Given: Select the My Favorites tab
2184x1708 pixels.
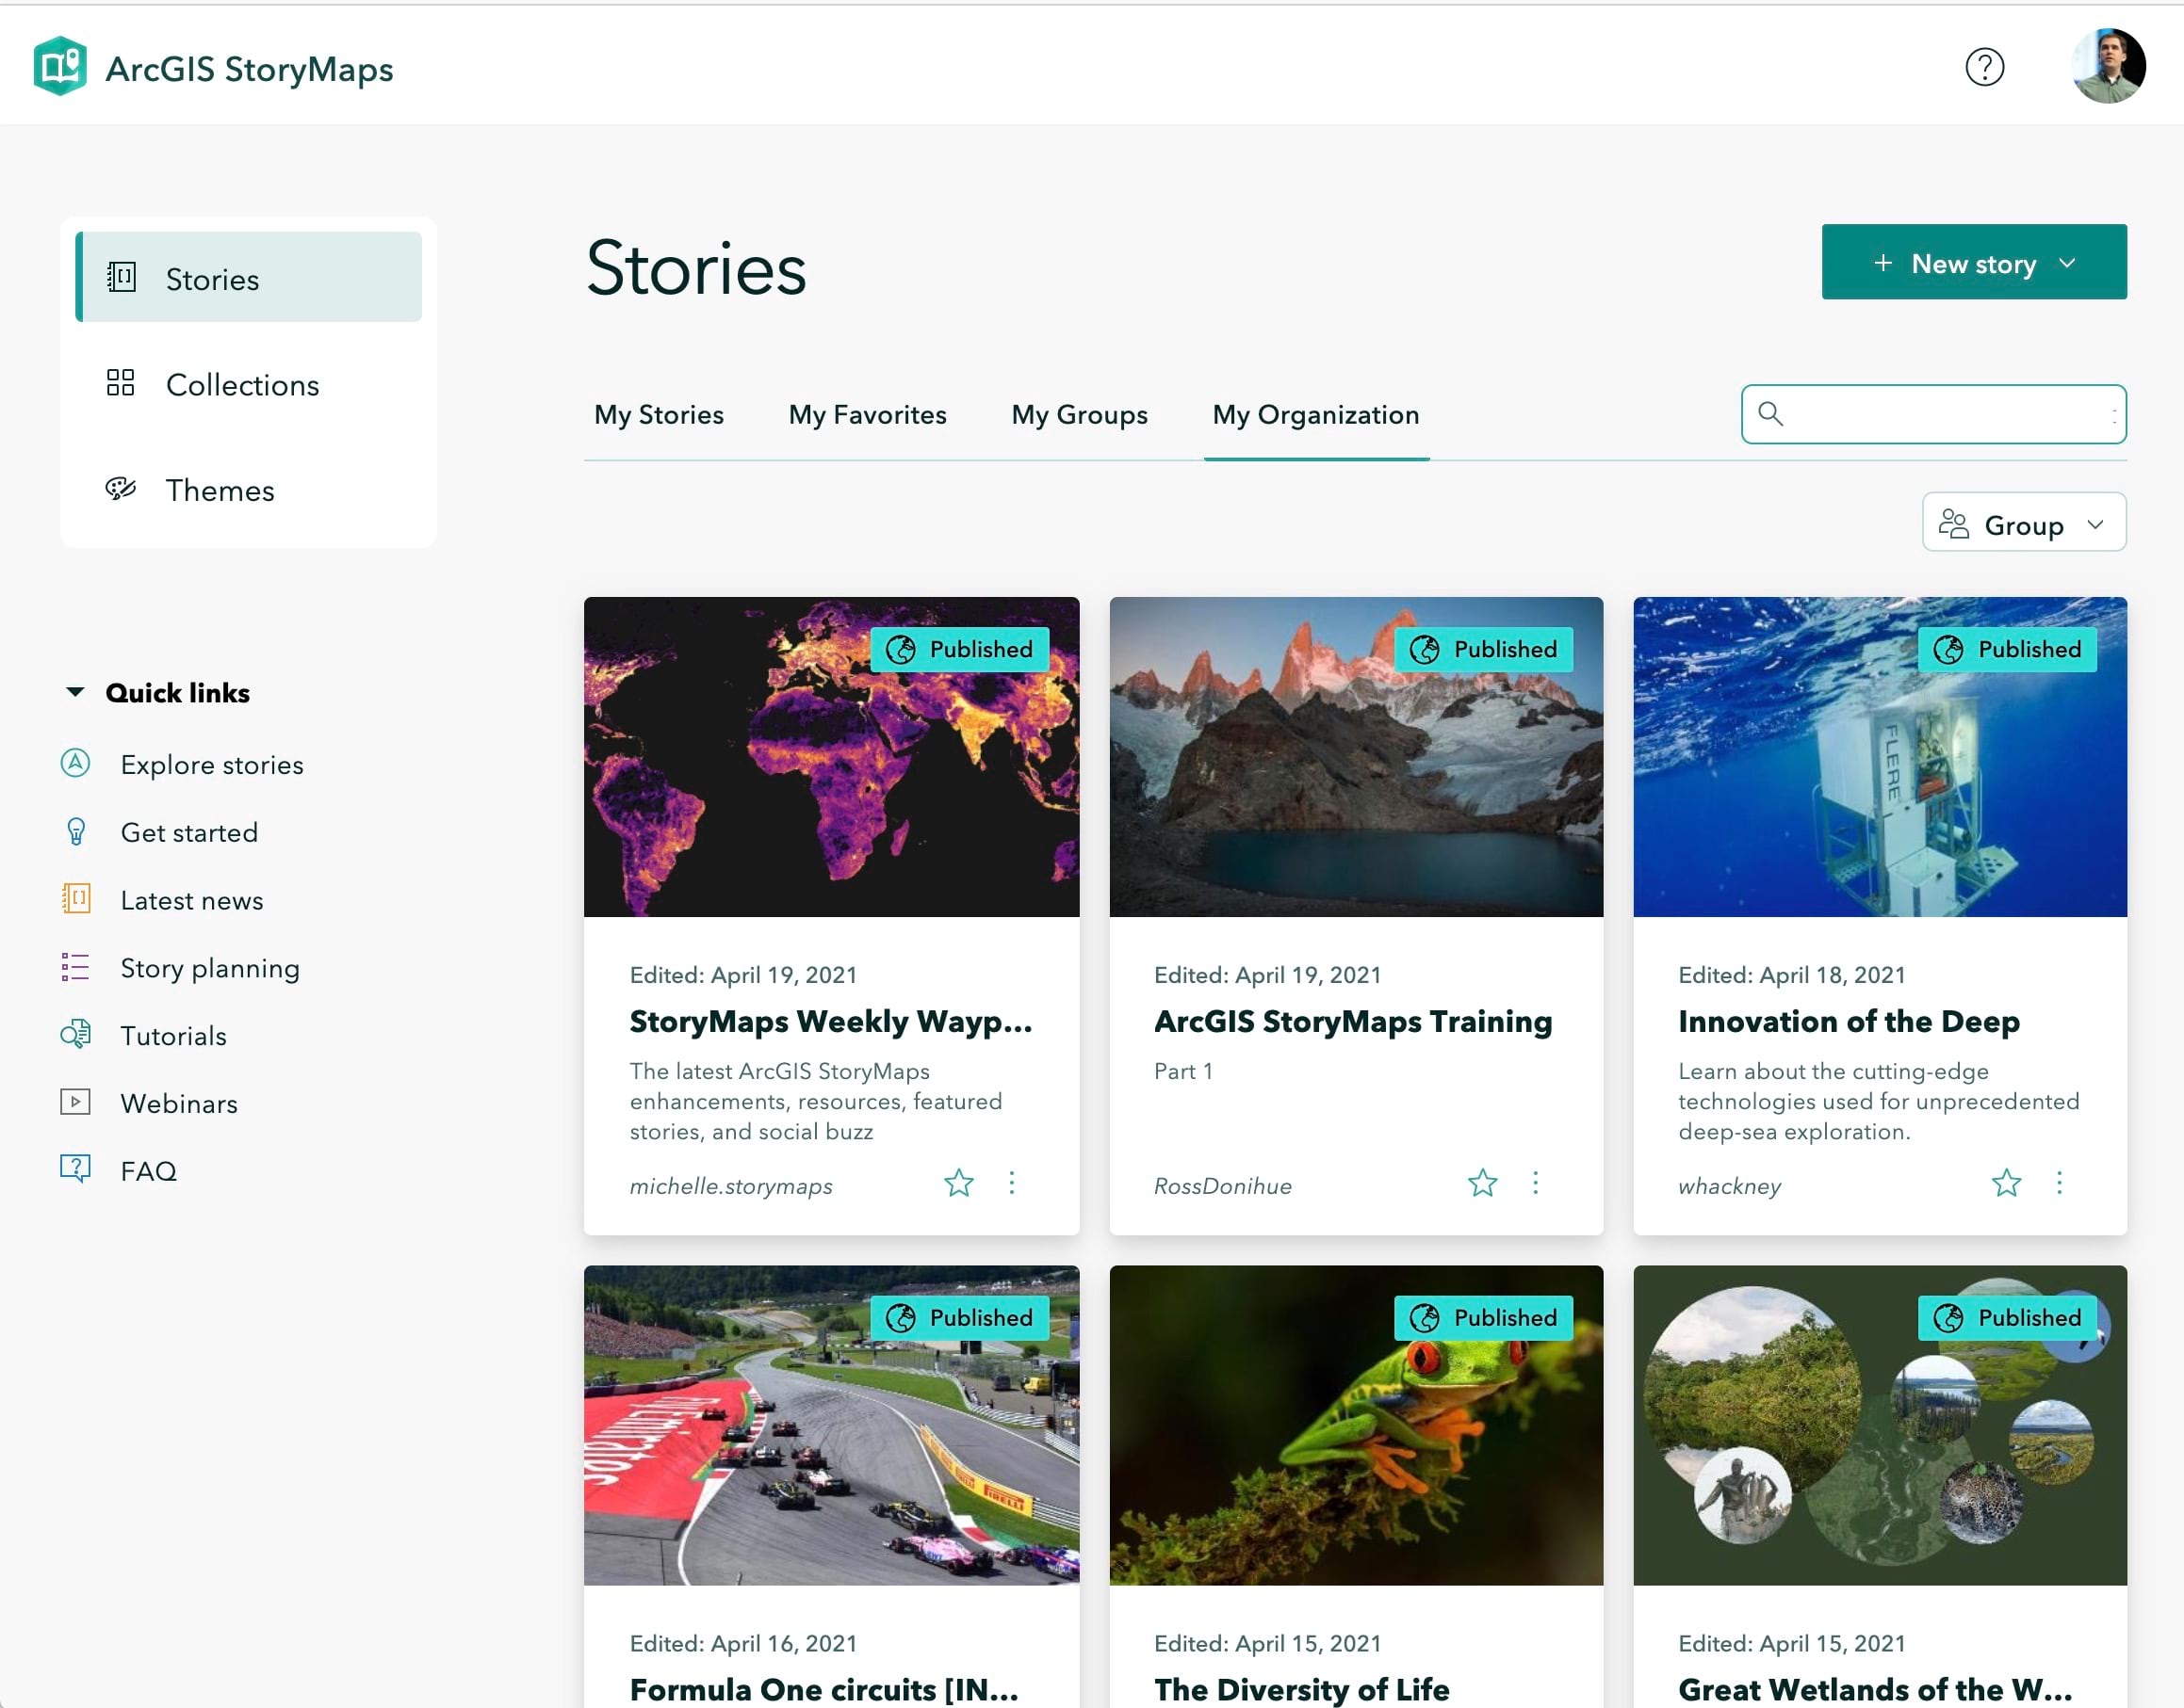Looking at the screenshot, I should (869, 412).
